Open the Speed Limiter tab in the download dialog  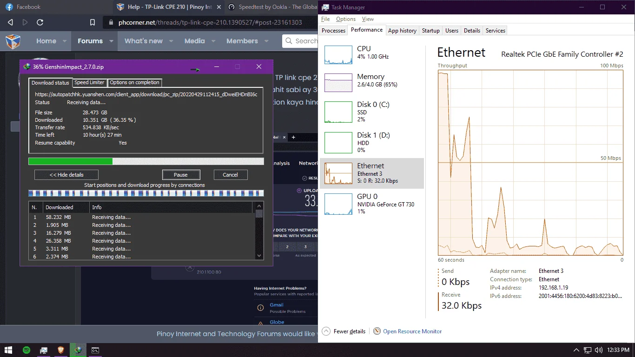coord(89,83)
